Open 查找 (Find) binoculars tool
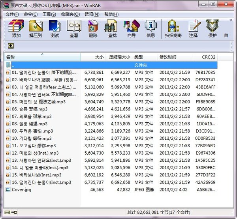Screen dimensions: 237x219 (112, 28)
